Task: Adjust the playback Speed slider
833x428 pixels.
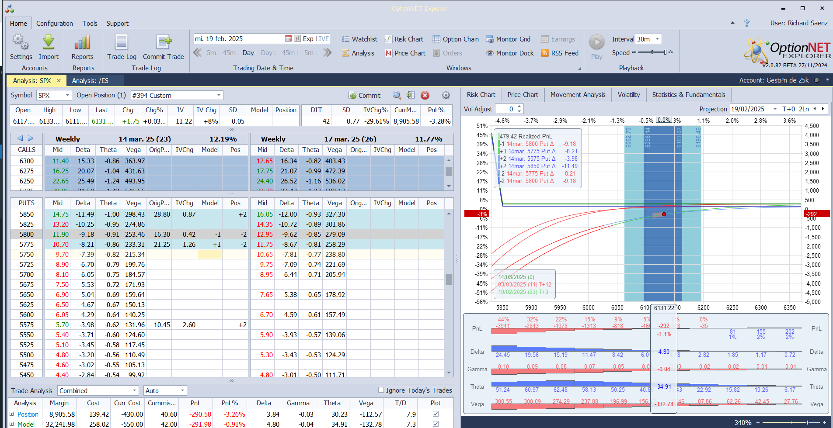Action: [652, 52]
